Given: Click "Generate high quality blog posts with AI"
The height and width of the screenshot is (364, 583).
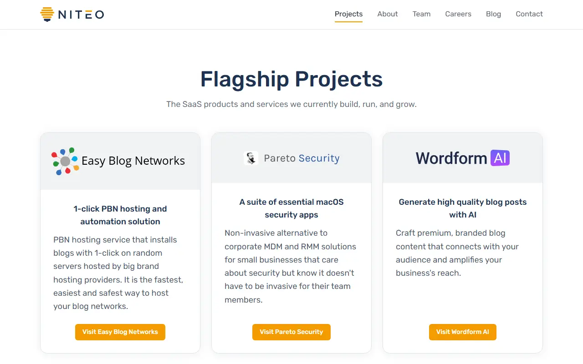Looking at the screenshot, I should tap(463, 208).
